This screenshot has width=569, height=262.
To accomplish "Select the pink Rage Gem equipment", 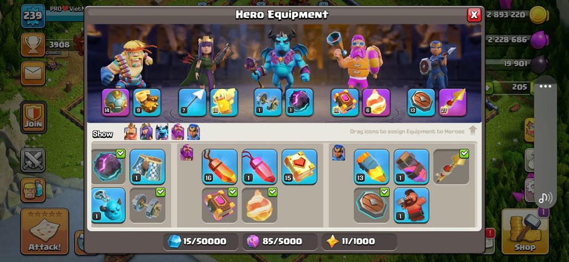I will (x=260, y=167).
